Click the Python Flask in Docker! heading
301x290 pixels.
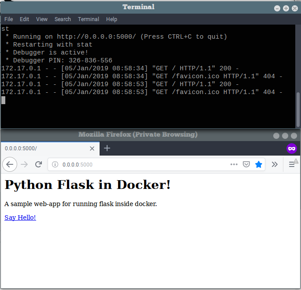coord(88,185)
